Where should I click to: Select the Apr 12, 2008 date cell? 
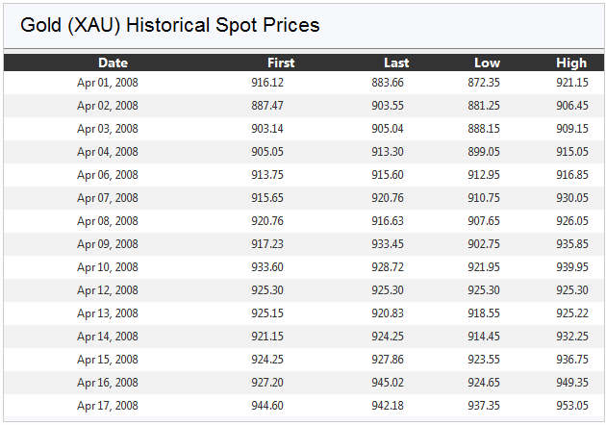coord(108,290)
